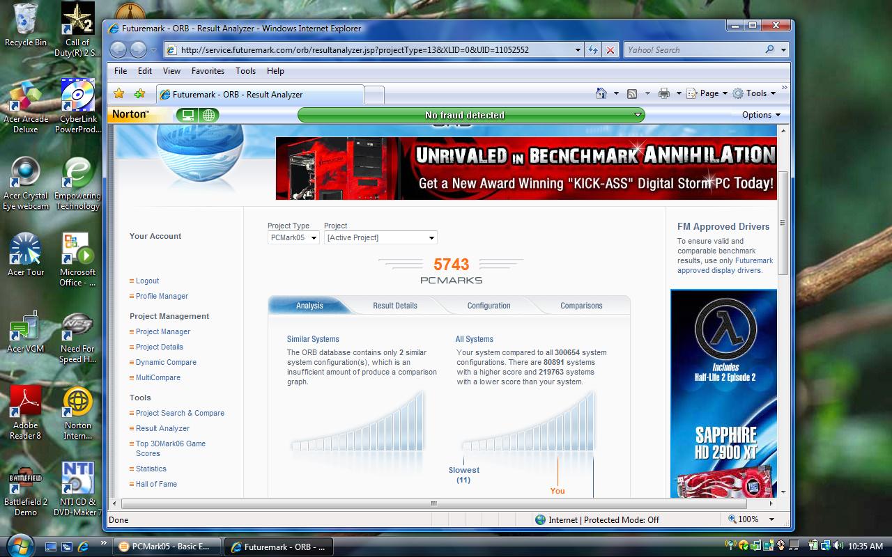Open the Help menu
Viewport: 892px width, 557px height.
(275, 71)
